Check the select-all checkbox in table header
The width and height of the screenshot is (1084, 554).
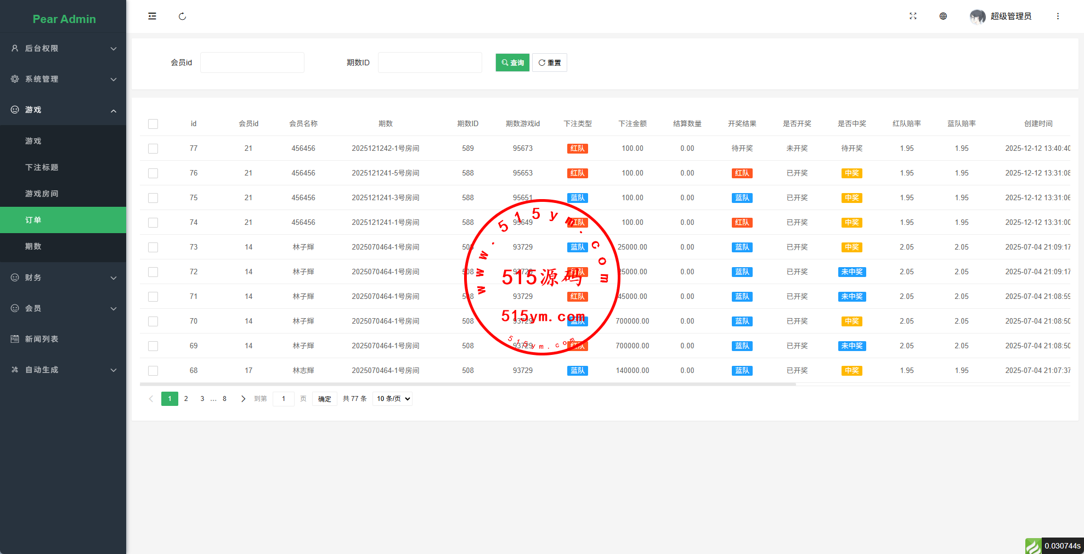(153, 124)
